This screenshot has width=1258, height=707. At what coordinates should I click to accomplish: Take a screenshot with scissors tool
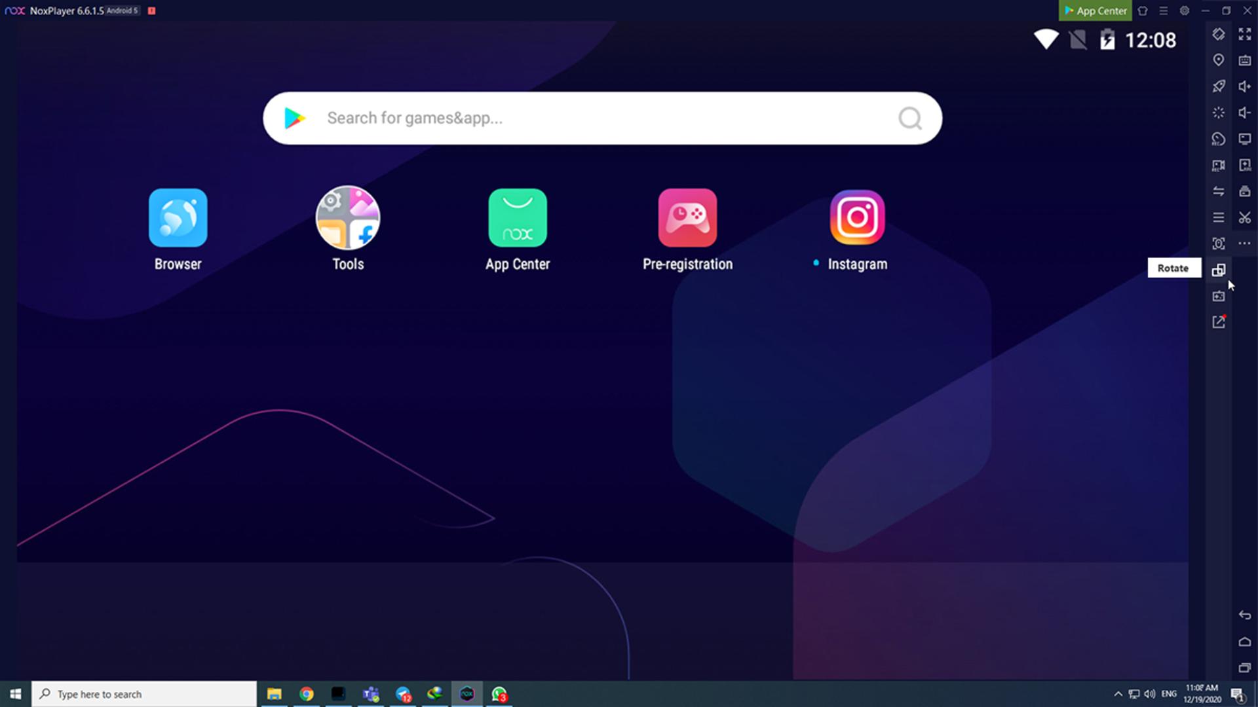click(x=1245, y=217)
